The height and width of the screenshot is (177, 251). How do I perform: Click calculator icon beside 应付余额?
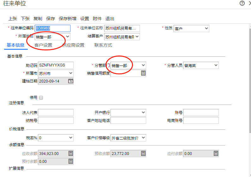216,153
